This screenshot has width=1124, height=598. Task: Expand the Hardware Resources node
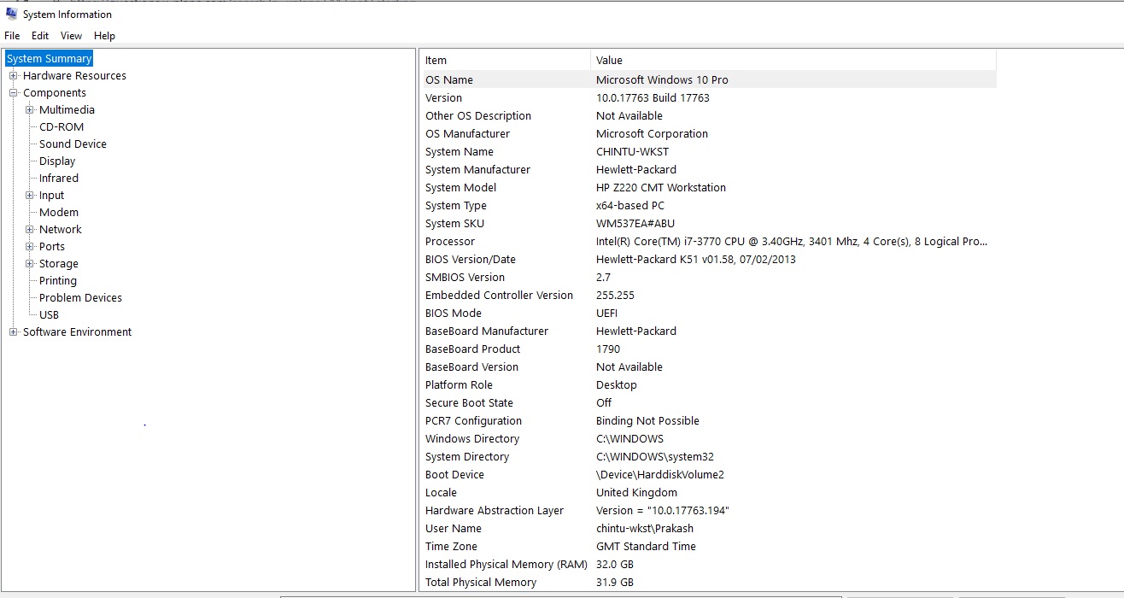[x=14, y=76]
